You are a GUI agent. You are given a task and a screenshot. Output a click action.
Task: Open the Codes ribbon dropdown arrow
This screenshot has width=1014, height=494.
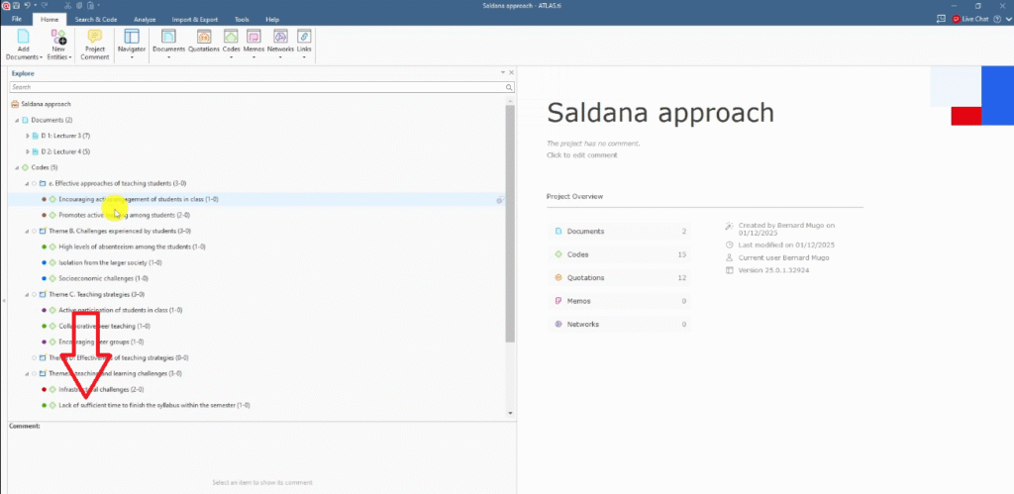[x=232, y=57]
